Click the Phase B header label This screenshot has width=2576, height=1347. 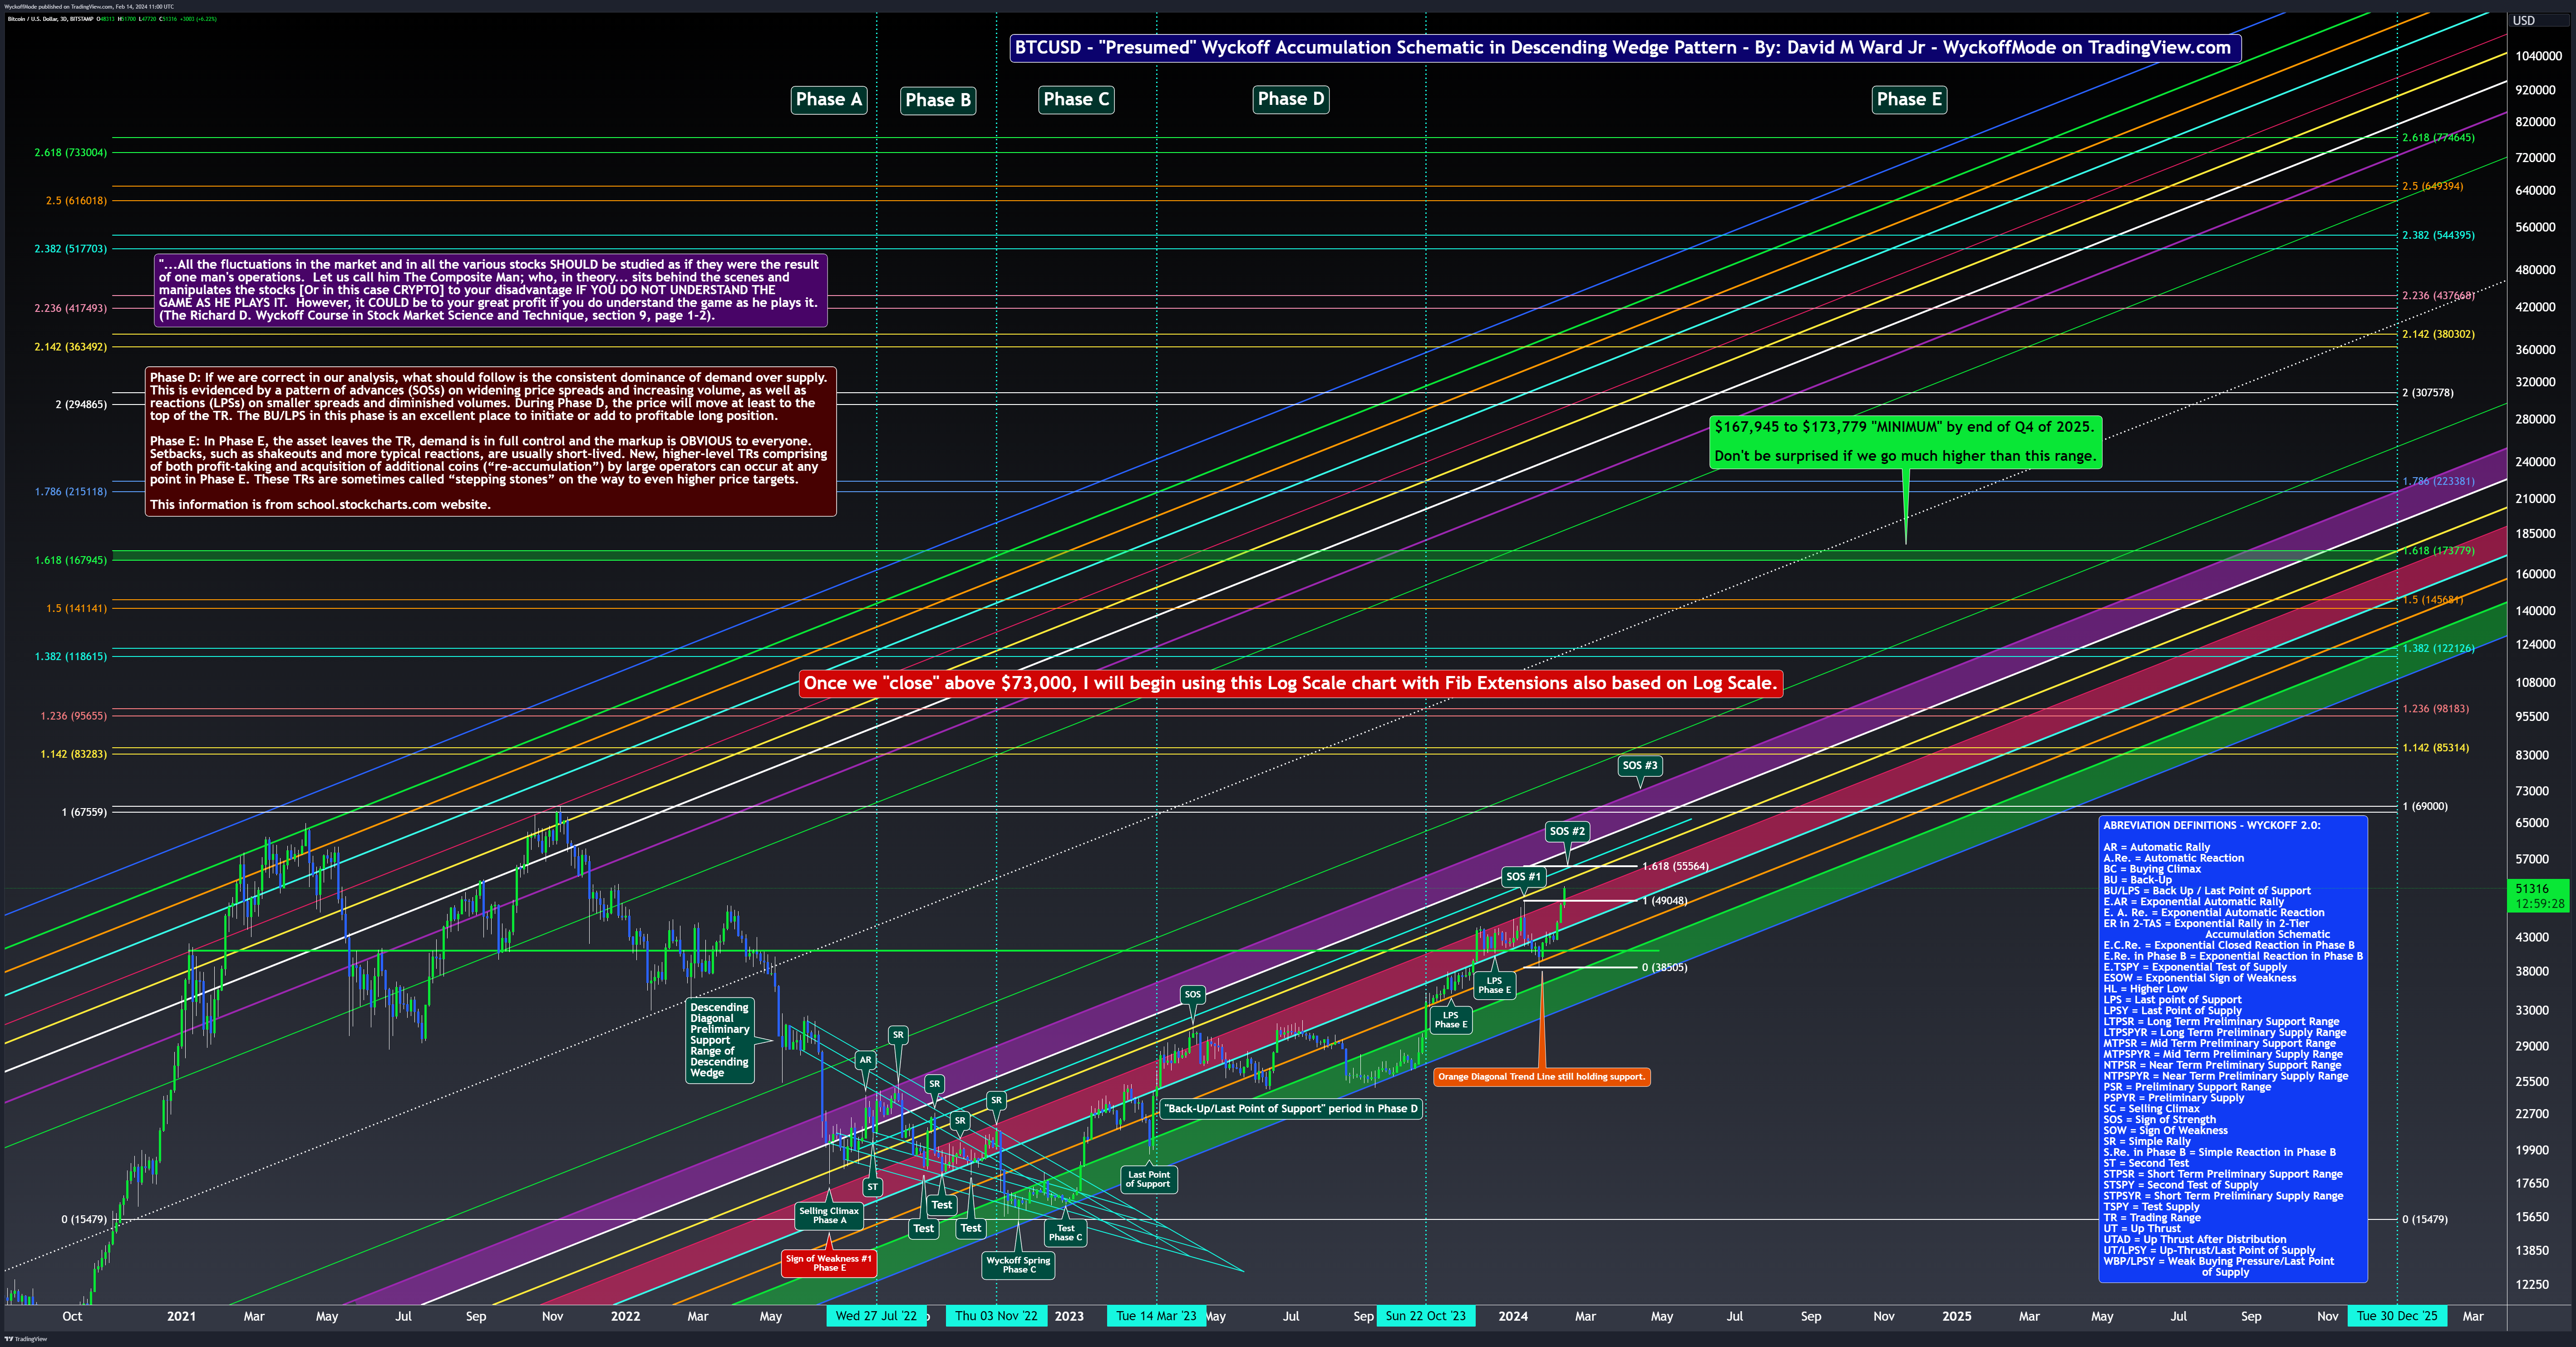coord(937,100)
